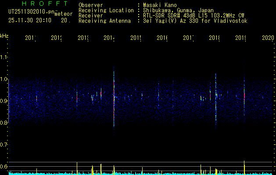Click the meteor echo streak at 2018
This screenshot has height=175, width=276.
(216, 100)
